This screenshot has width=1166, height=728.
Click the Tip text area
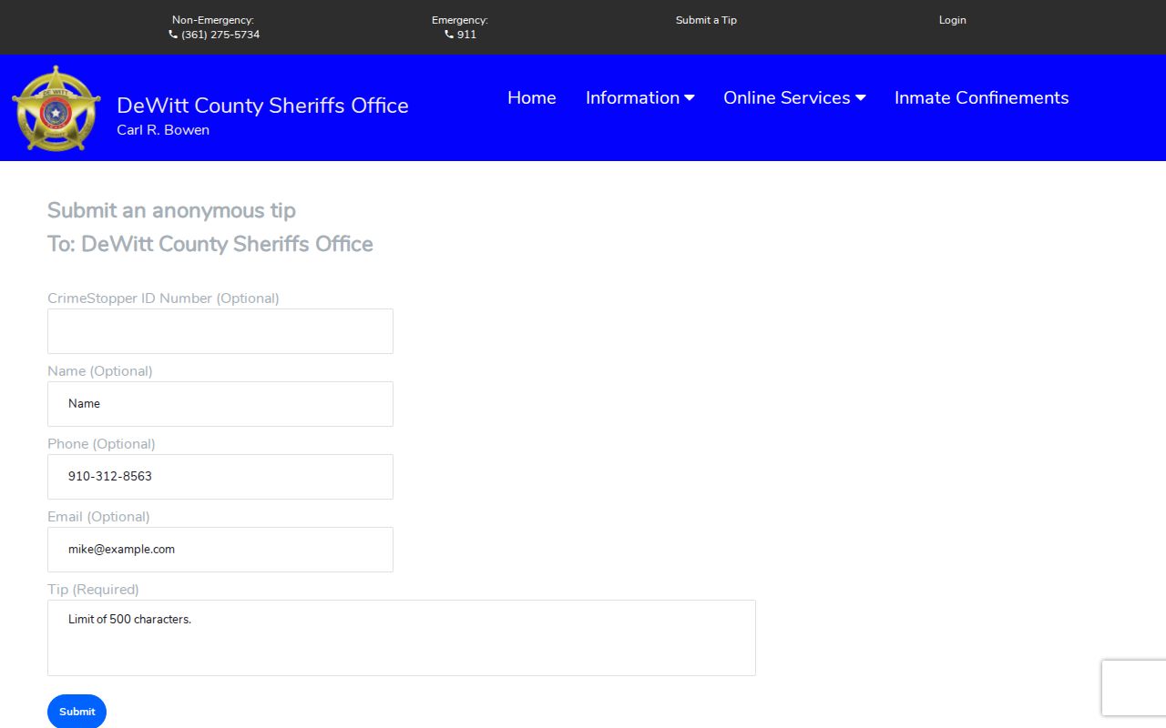402,638
